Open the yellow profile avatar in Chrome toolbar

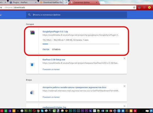(149, 8)
